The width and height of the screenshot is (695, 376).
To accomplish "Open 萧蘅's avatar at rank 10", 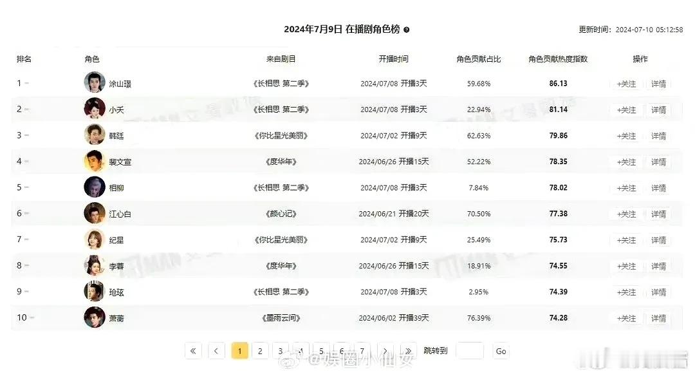I will [x=95, y=317].
